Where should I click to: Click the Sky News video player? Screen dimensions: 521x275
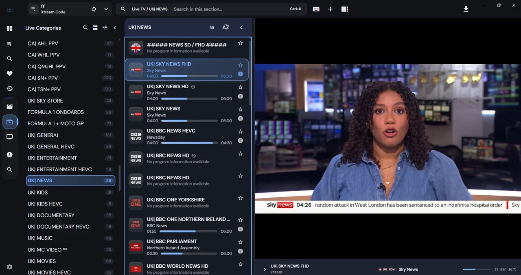[x=387, y=139]
